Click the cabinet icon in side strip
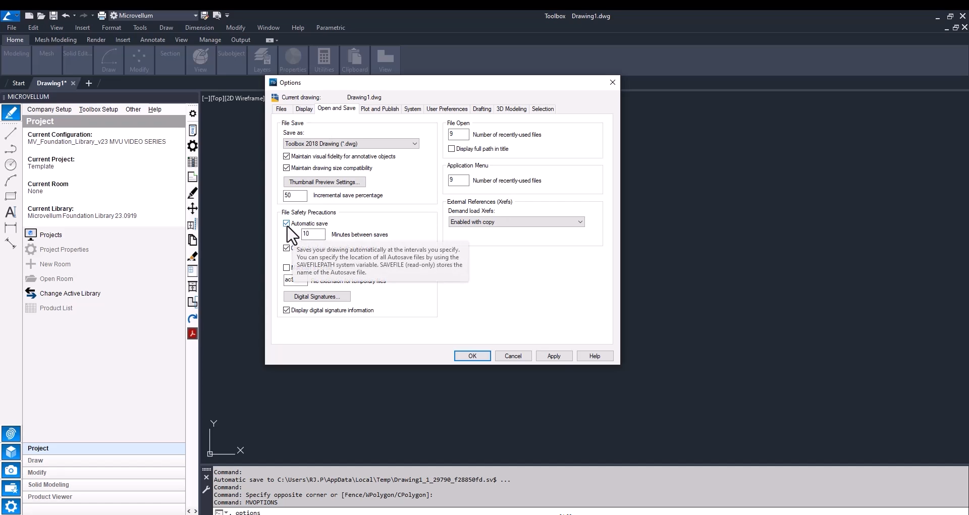The height and width of the screenshot is (515, 969). coord(192,287)
